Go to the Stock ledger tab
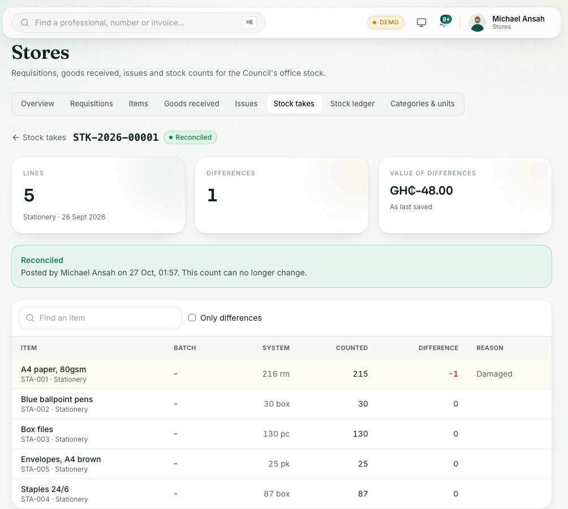 click(352, 103)
